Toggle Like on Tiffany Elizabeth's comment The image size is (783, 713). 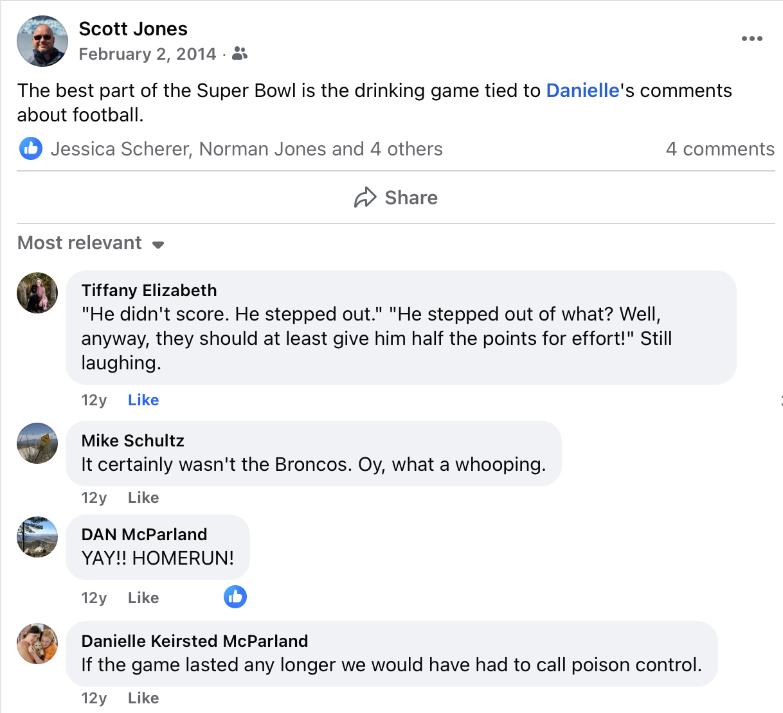pyautogui.click(x=143, y=400)
